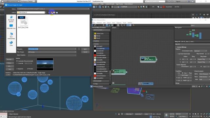This screenshot has width=210, height=118.
Task: Open the Files of type dropdown
Action: click(52, 52)
